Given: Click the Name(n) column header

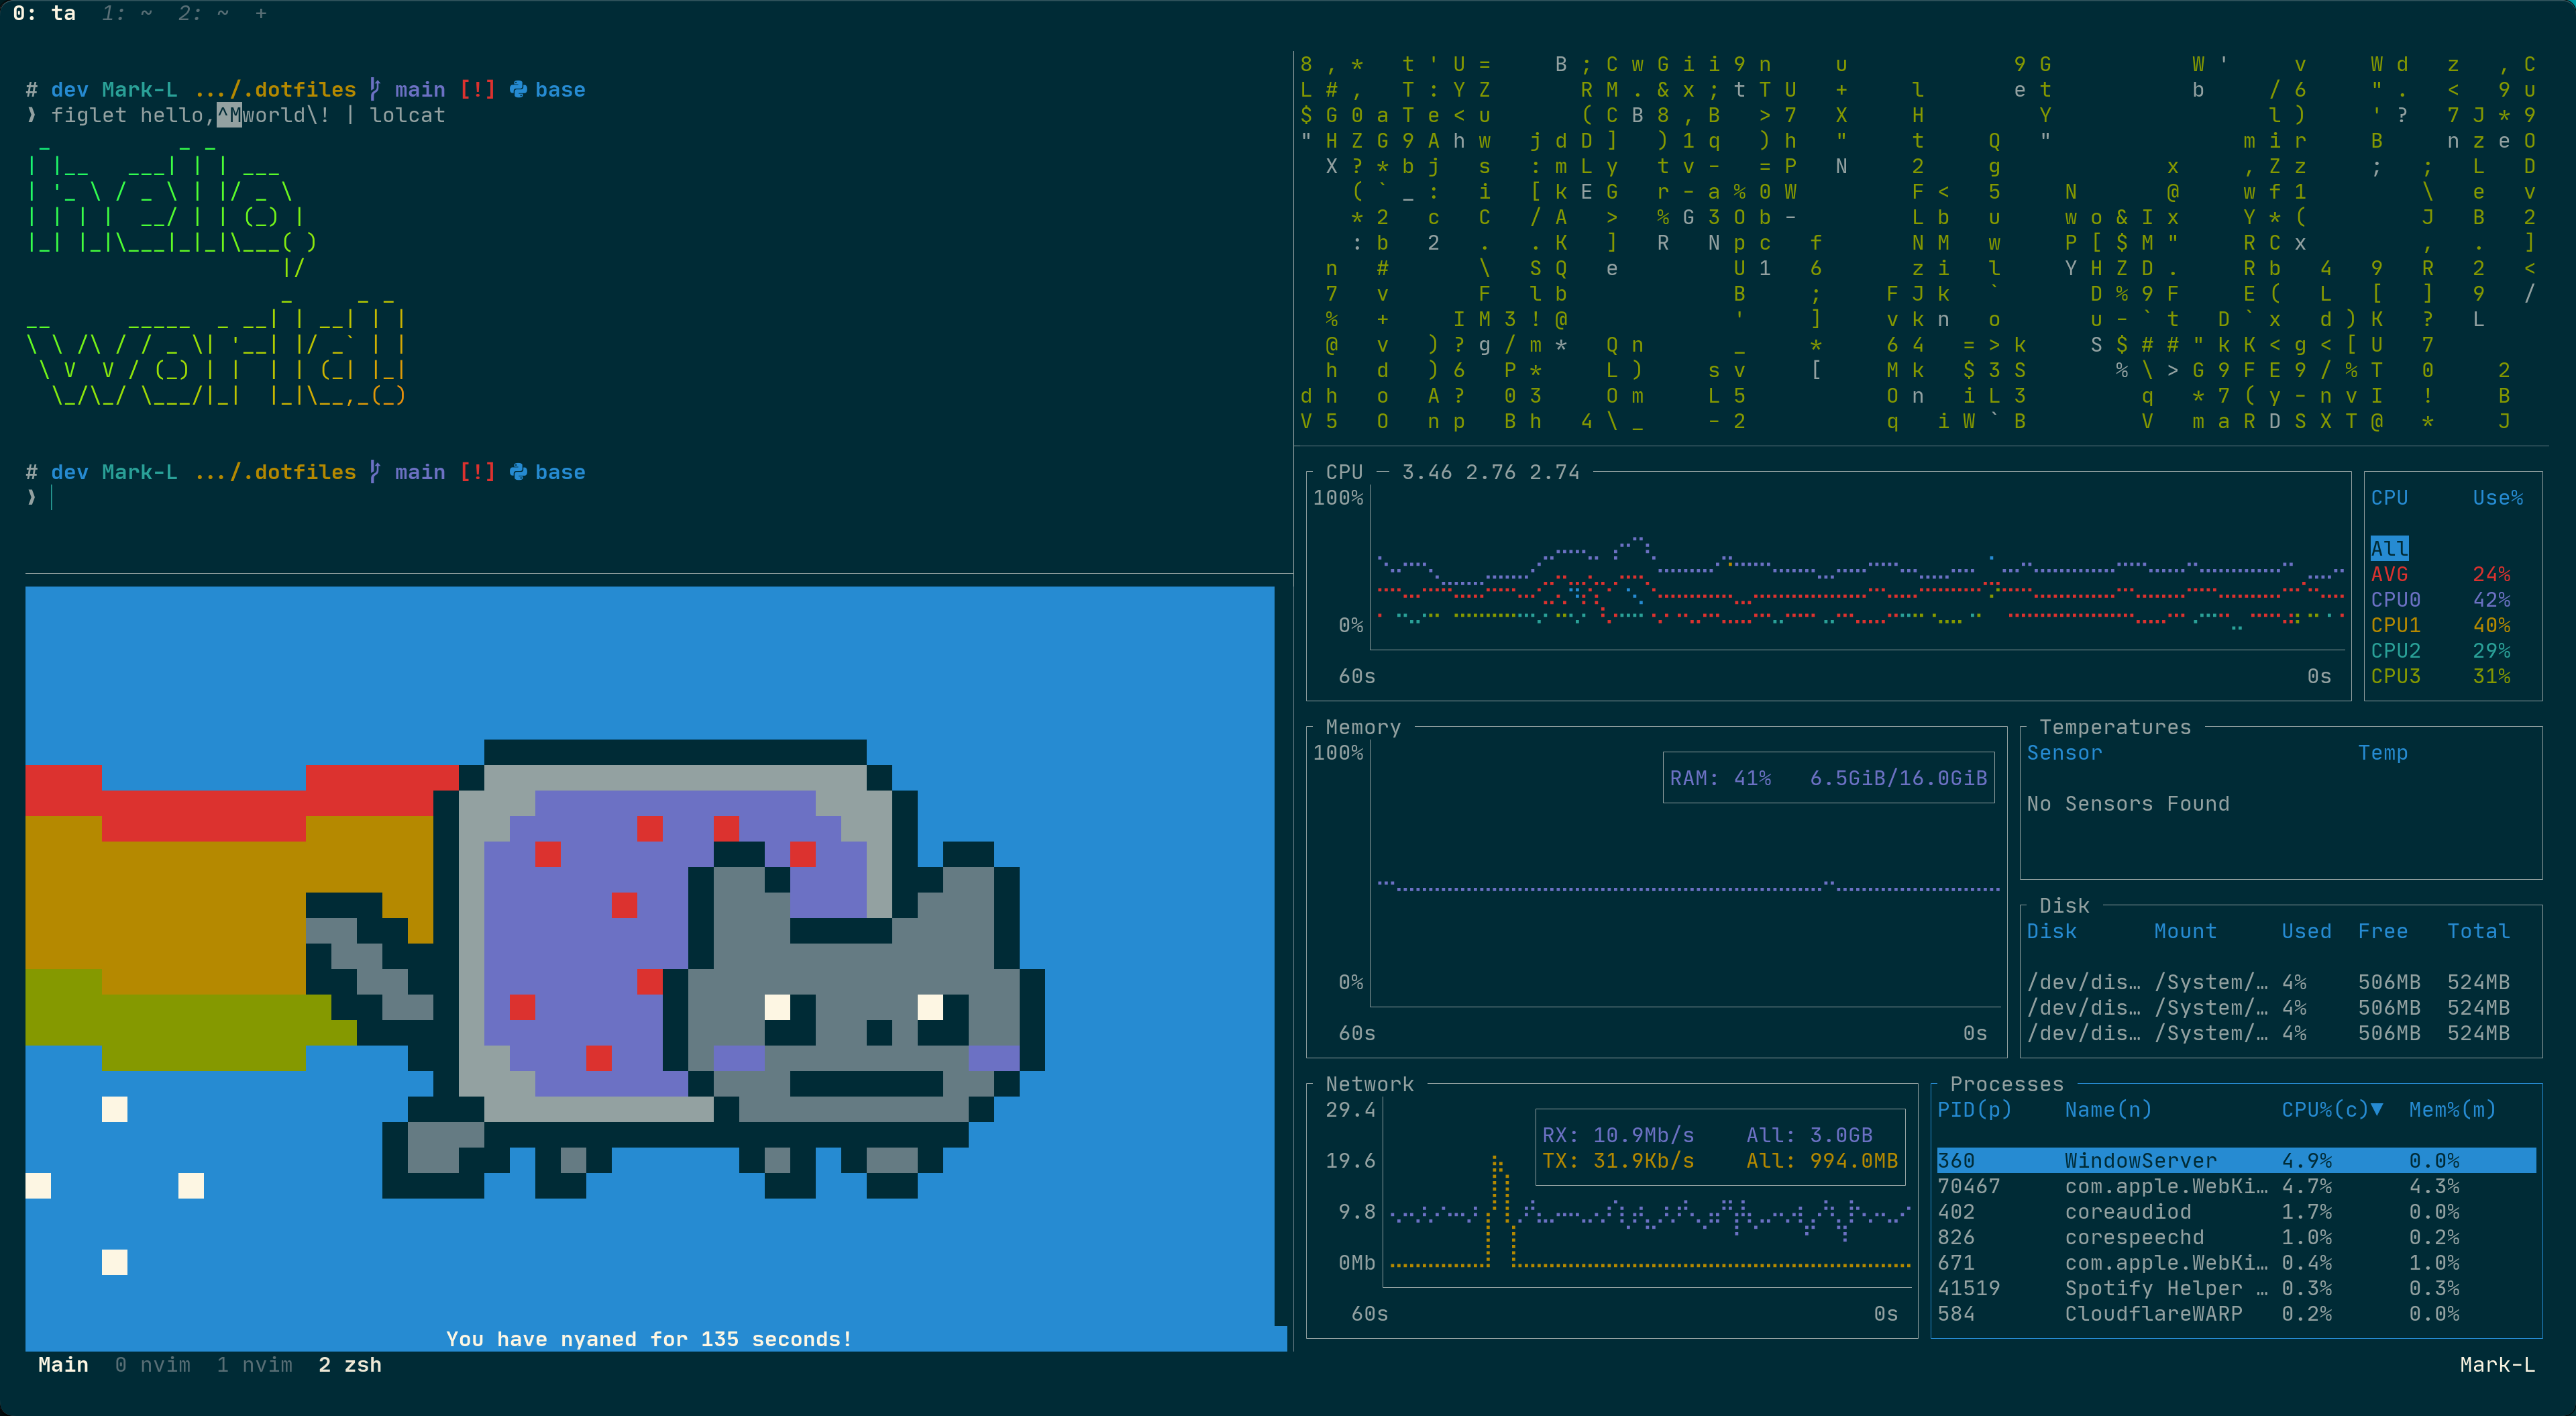Looking at the screenshot, I should point(2108,1110).
